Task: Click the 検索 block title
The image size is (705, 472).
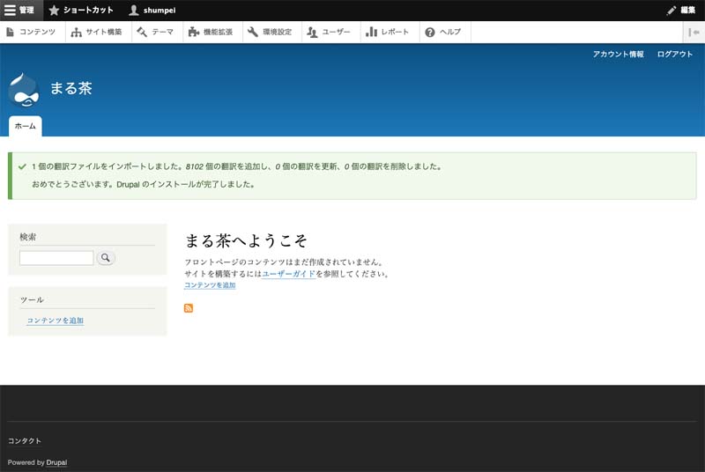Action: click(28, 237)
